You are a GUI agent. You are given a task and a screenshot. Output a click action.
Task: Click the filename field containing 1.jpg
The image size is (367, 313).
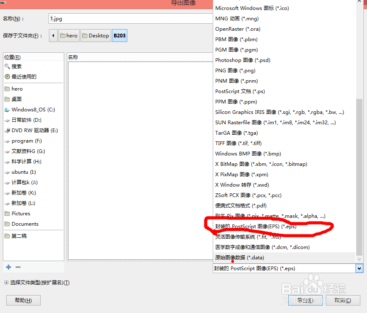[124, 18]
